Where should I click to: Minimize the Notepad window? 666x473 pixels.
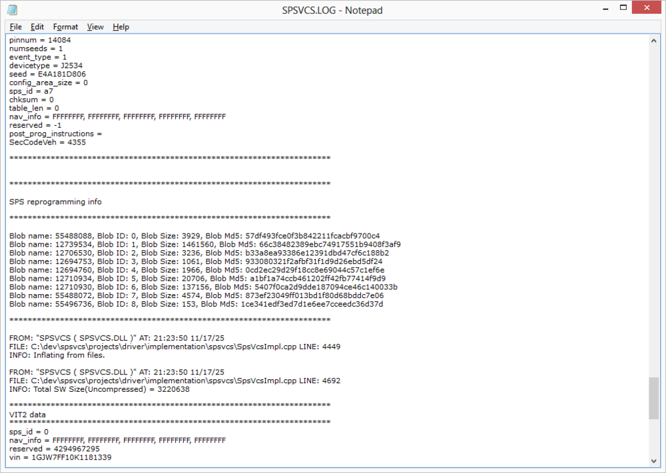pos(605,9)
